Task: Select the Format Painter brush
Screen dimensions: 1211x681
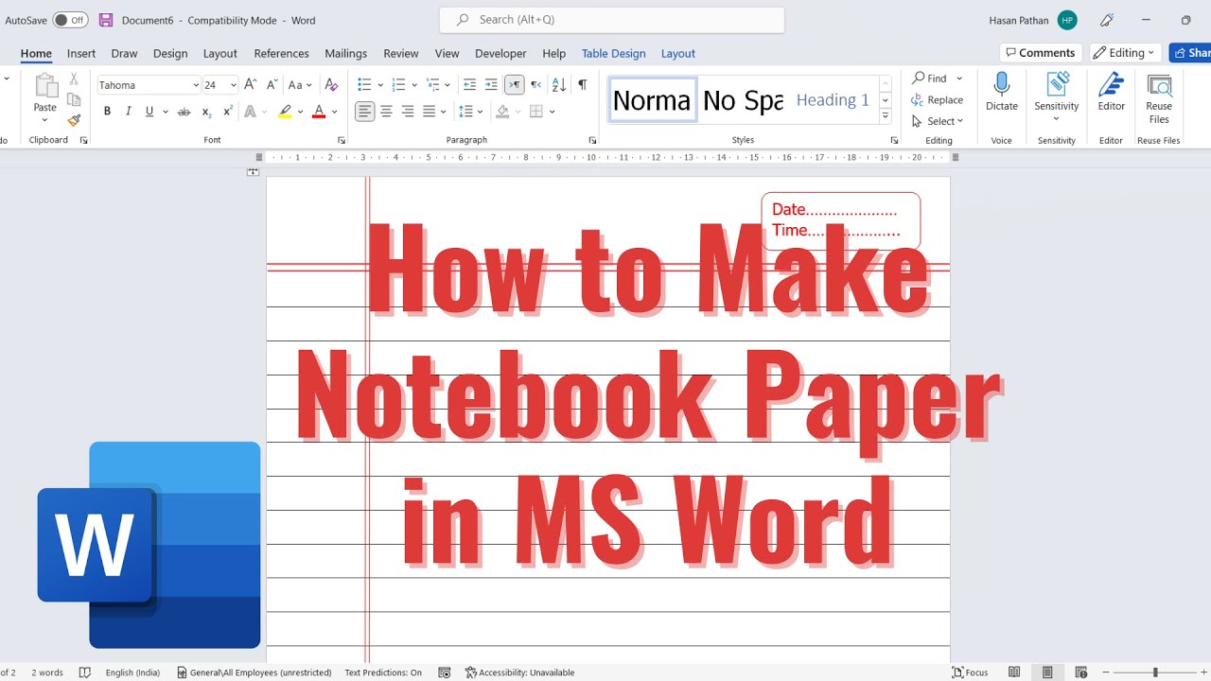Action: coord(74,120)
